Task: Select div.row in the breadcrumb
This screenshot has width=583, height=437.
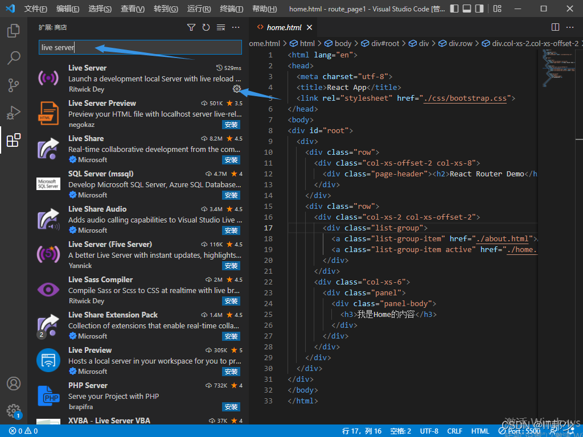Action: coord(455,43)
